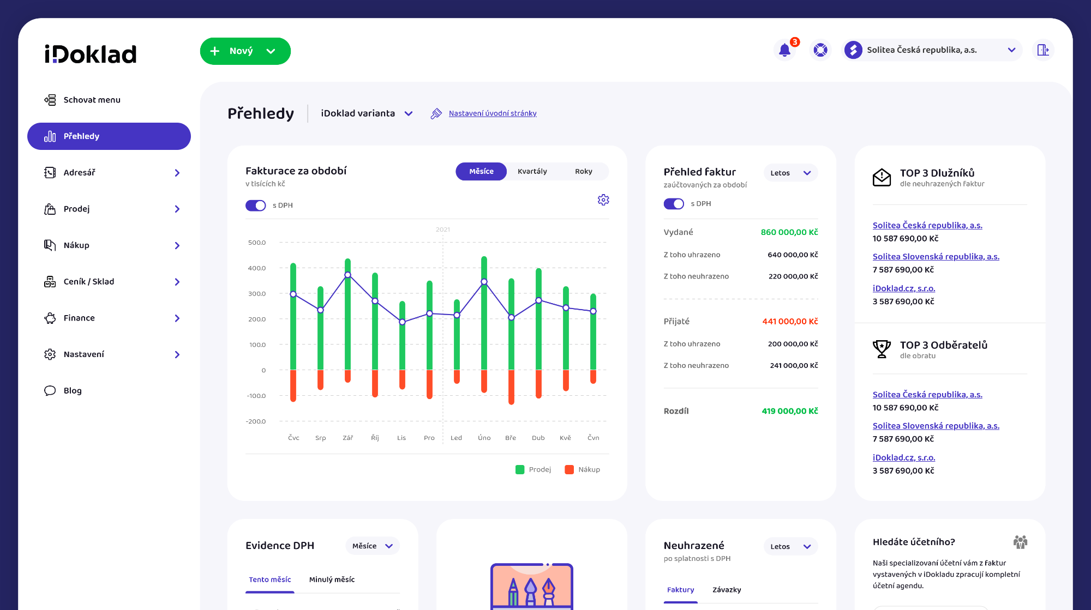Click the TOP 3 Dlužníků envelope icon

tap(882, 178)
